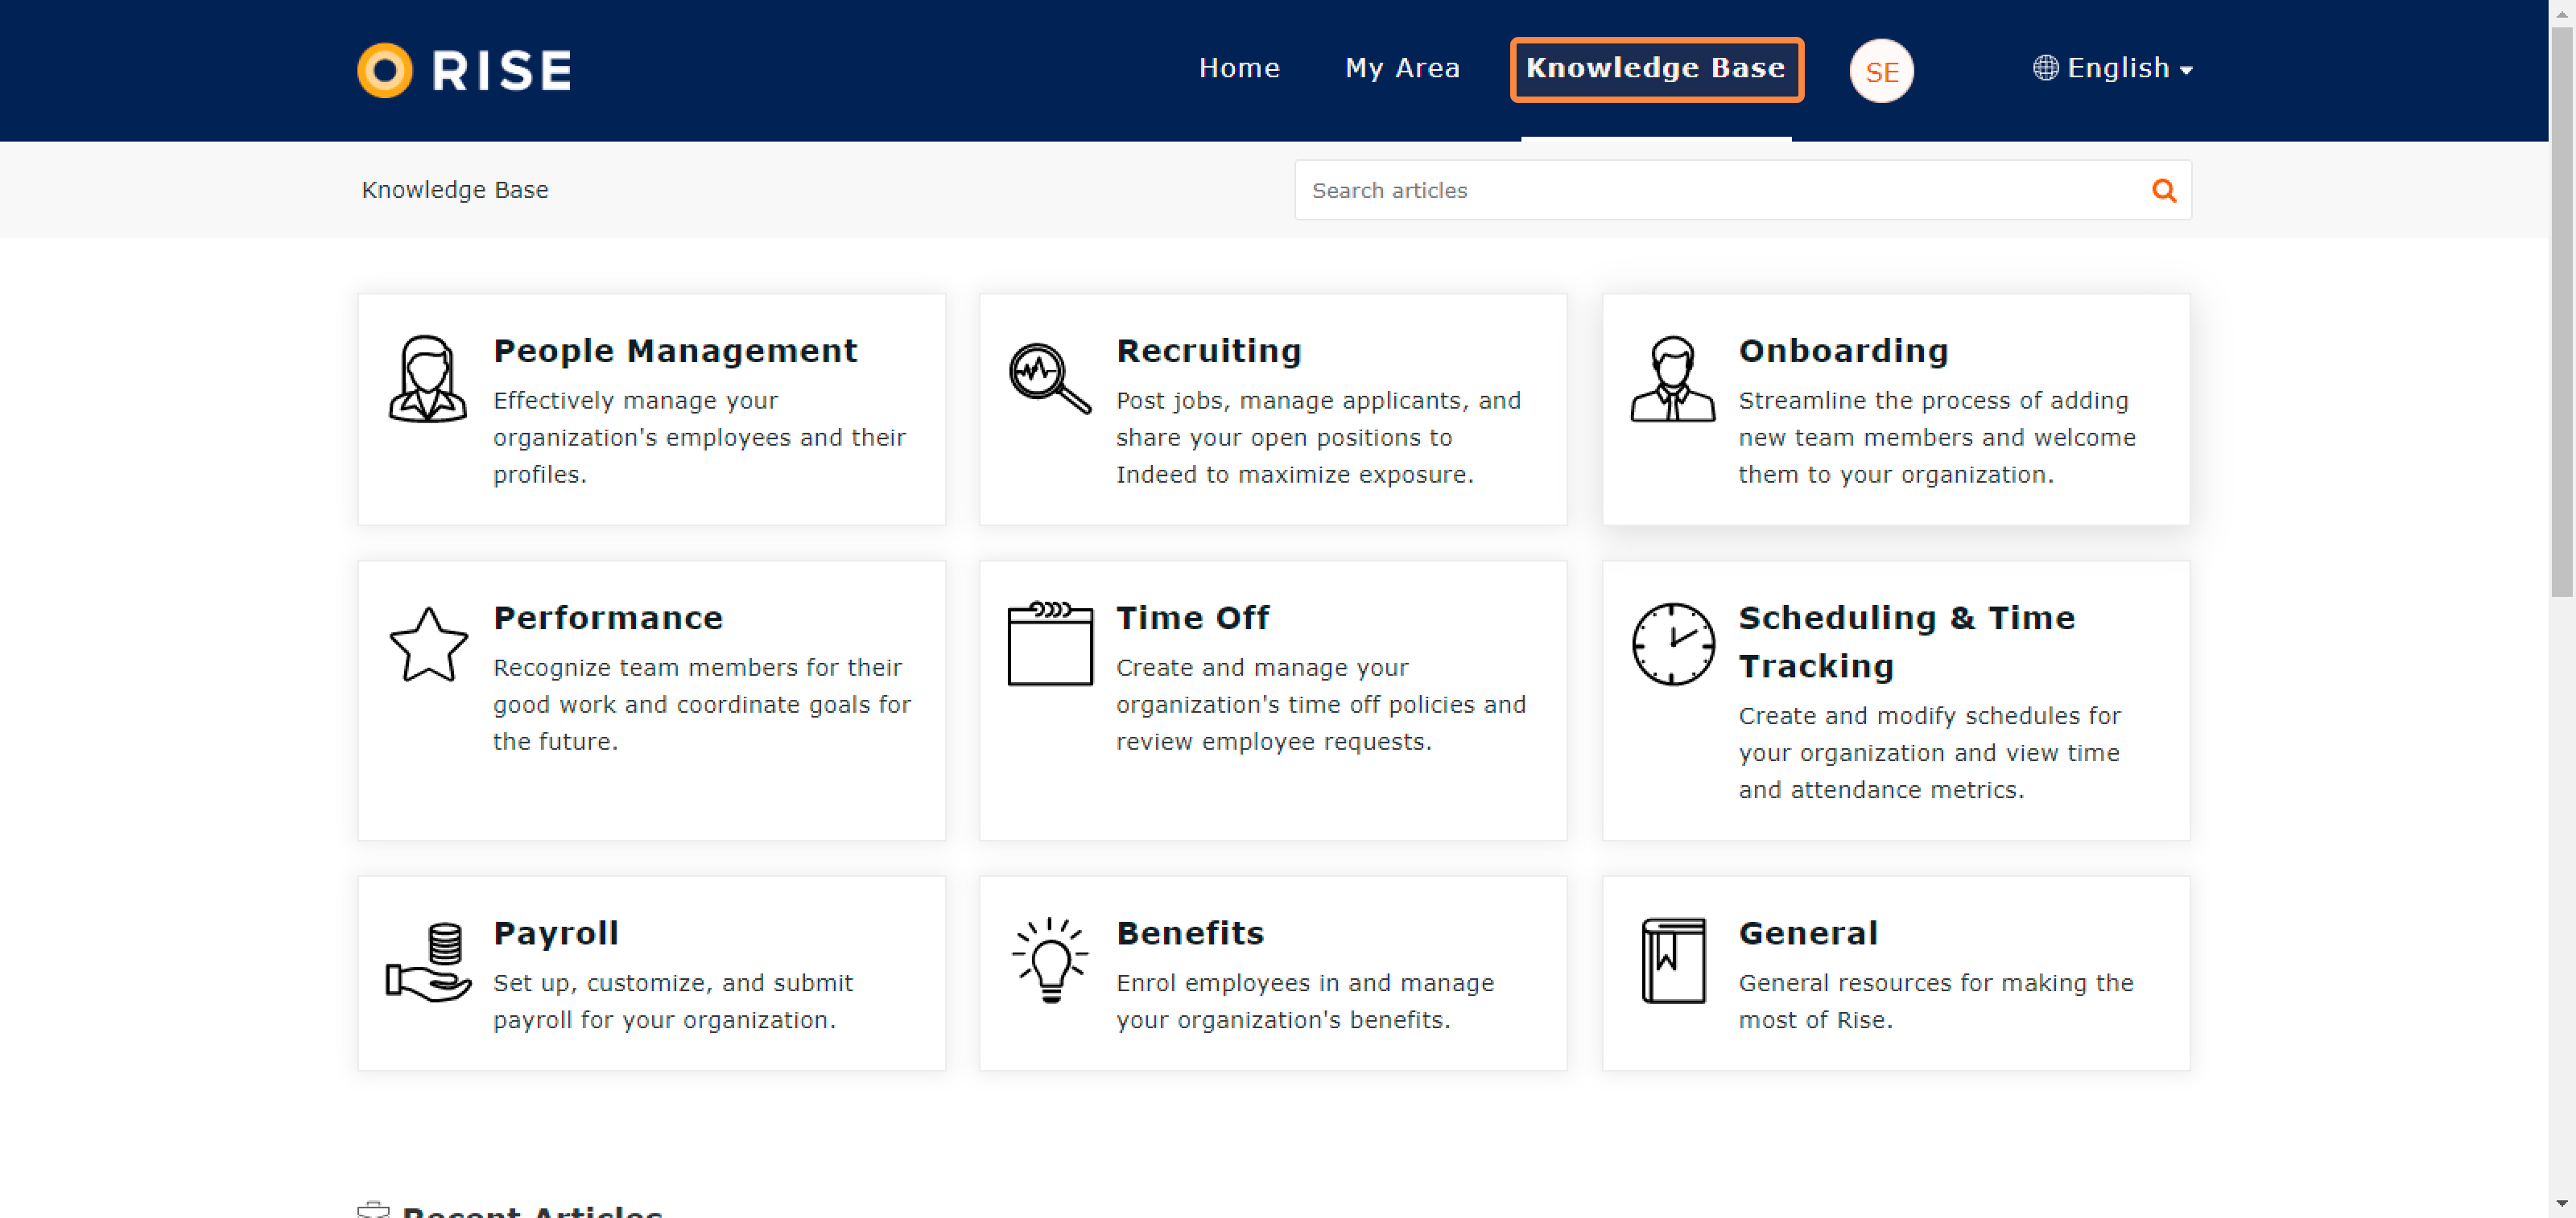Open the People Management person icon
The image size is (2576, 1218).
(428, 379)
